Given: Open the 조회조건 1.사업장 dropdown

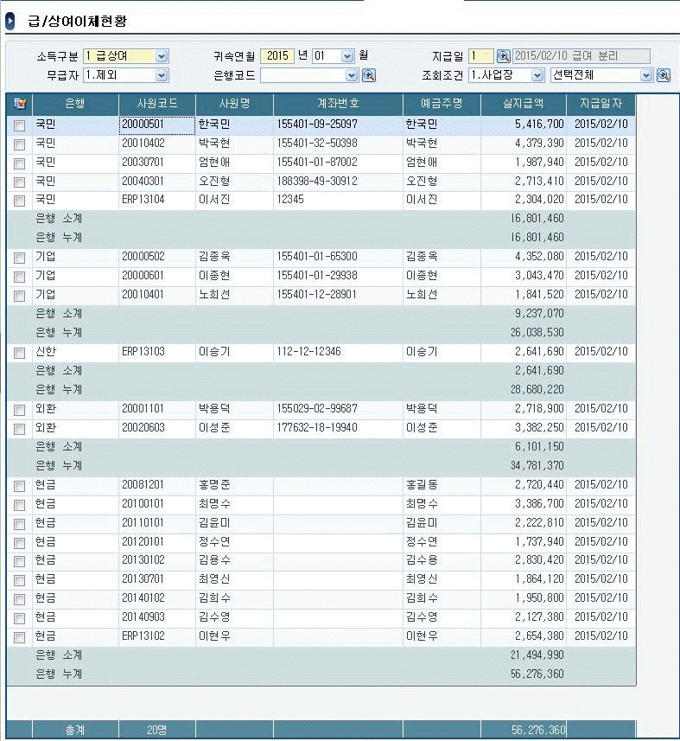Looking at the screenshot, I should [537, 75].
